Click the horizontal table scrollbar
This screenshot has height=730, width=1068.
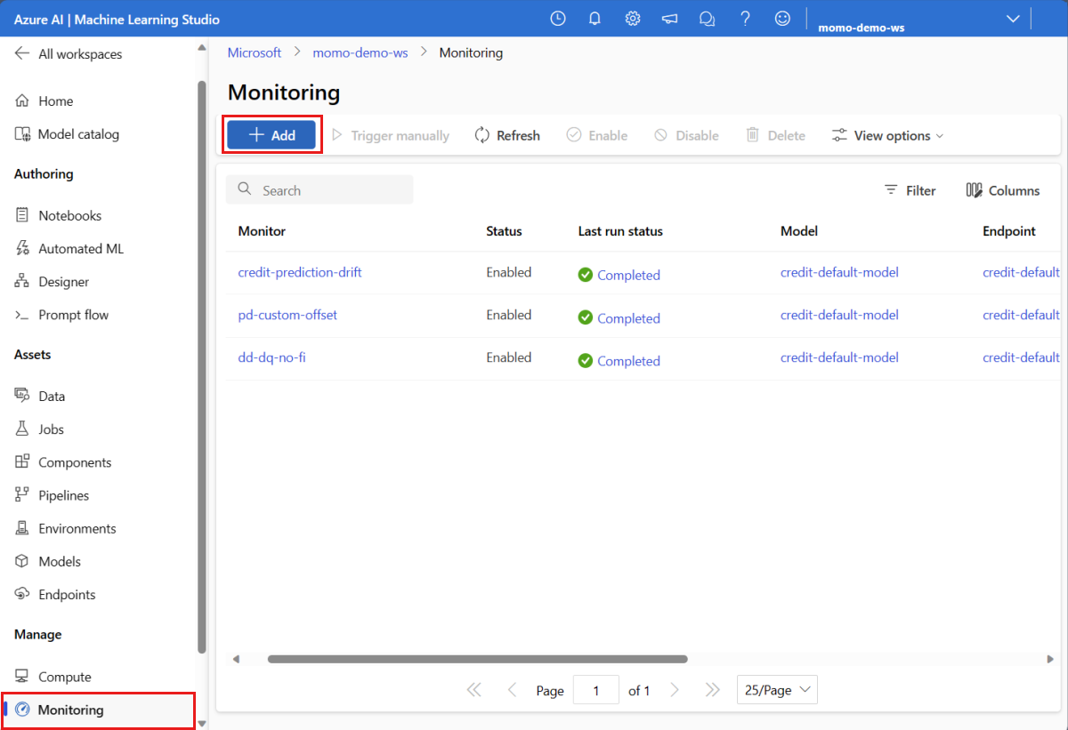pos(478,659)
